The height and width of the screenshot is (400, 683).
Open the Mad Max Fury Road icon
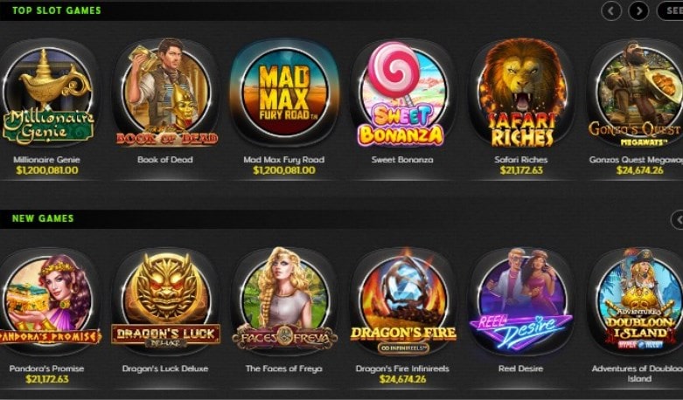pyautogui.click(x=284, y=93)
